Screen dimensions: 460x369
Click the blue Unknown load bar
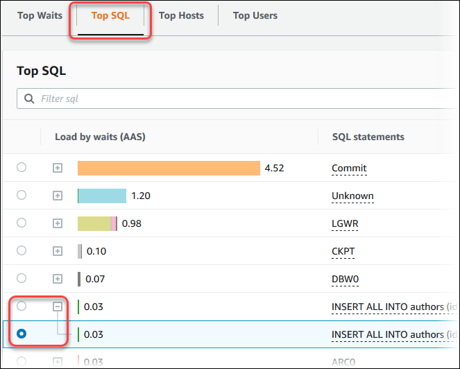click(102, 196)
